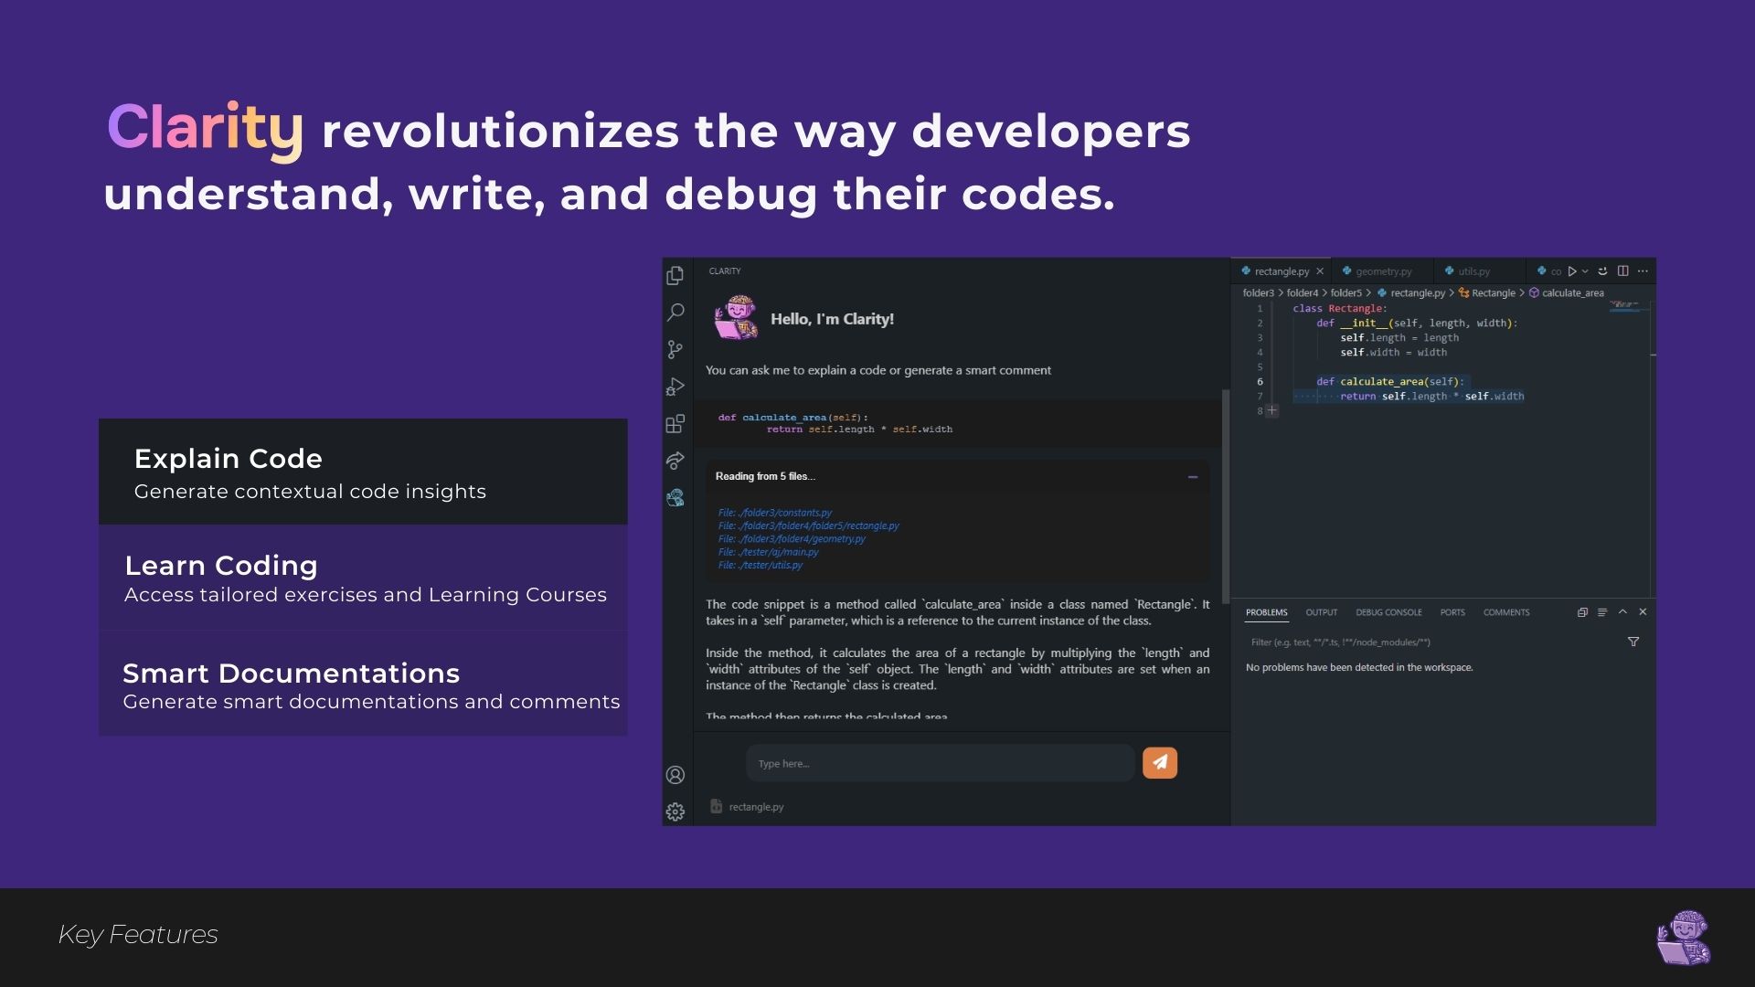Open the Clarity extension sidebar icon
1755x987 pixels.
coord(675,497)
